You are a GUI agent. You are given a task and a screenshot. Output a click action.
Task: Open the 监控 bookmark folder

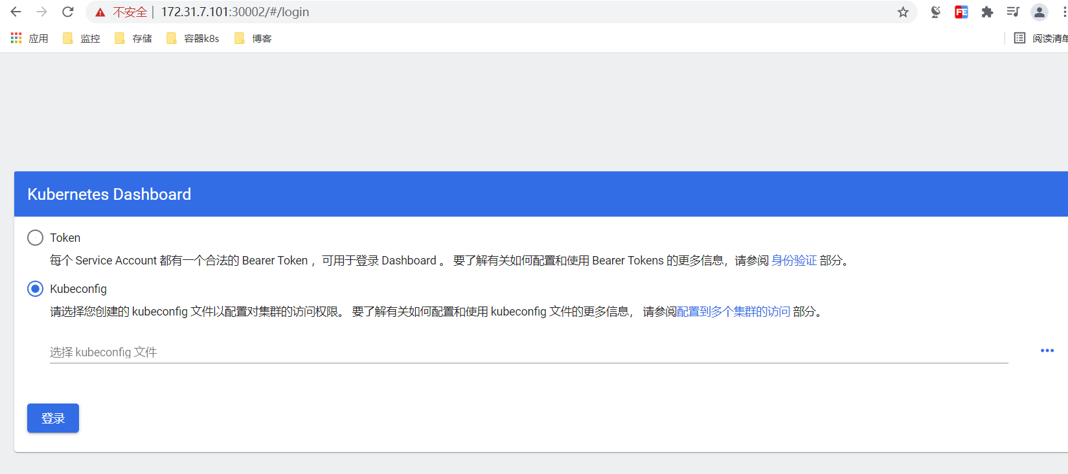coord(82,38)
